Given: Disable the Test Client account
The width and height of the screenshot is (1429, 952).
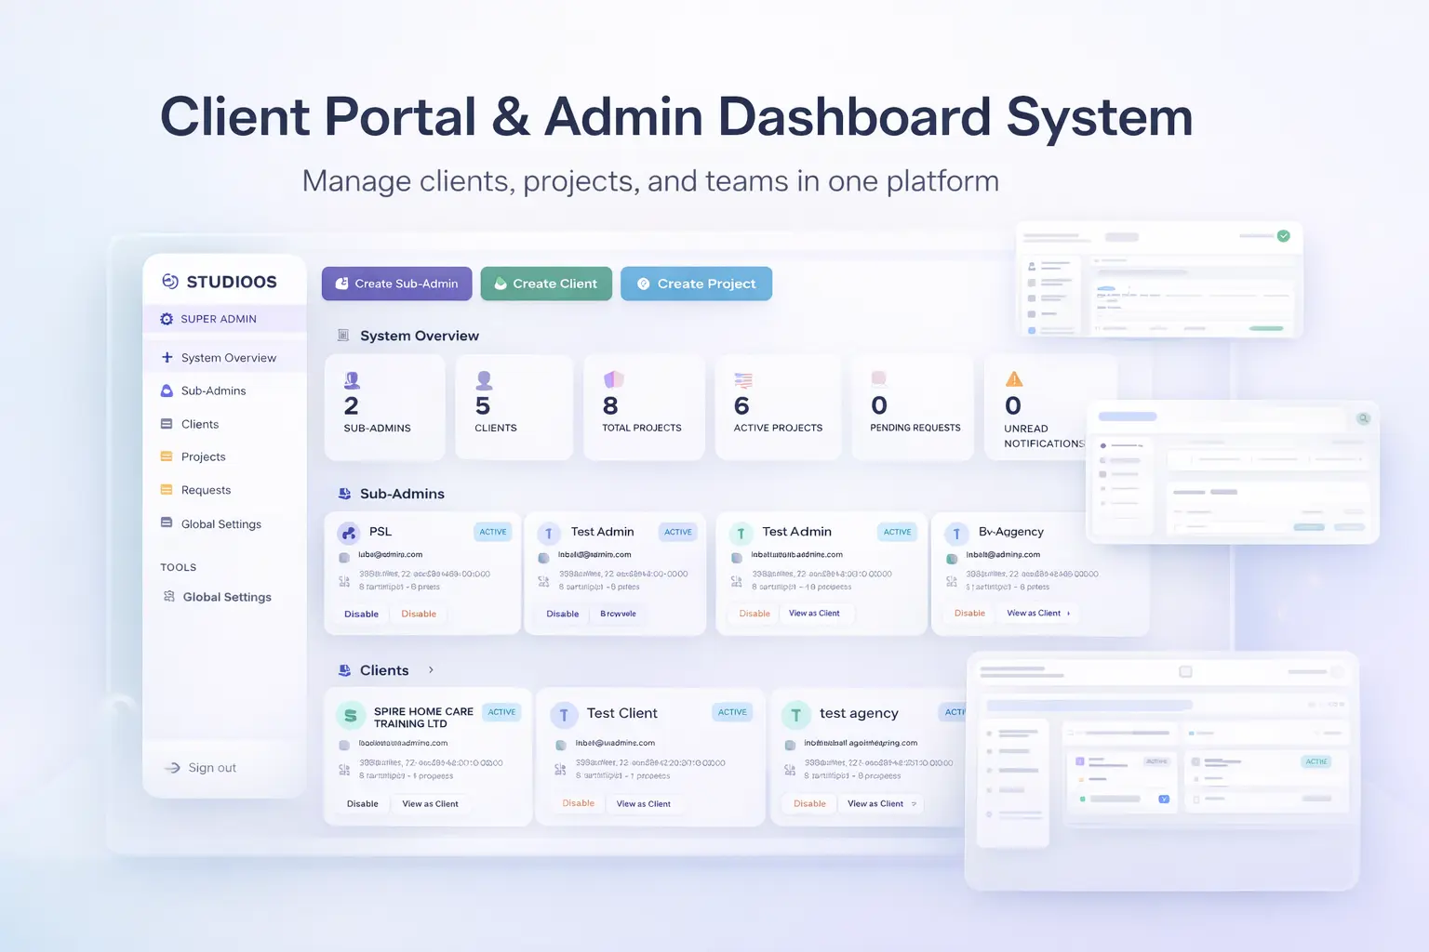Looking at the screenshot, I should pos(578,803).
